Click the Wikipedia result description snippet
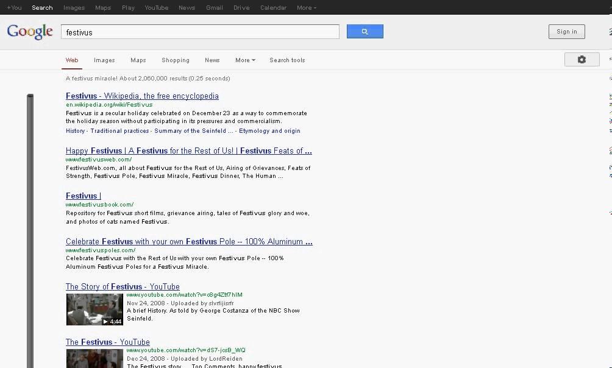This screenshot has width=612, height=368. [186, 117]
